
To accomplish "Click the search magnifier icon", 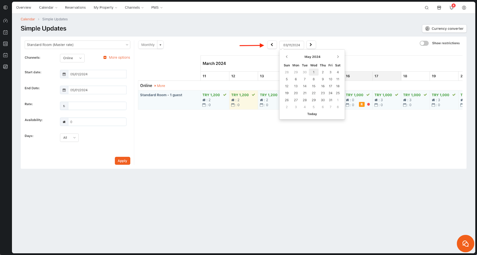I will (427, 8).
